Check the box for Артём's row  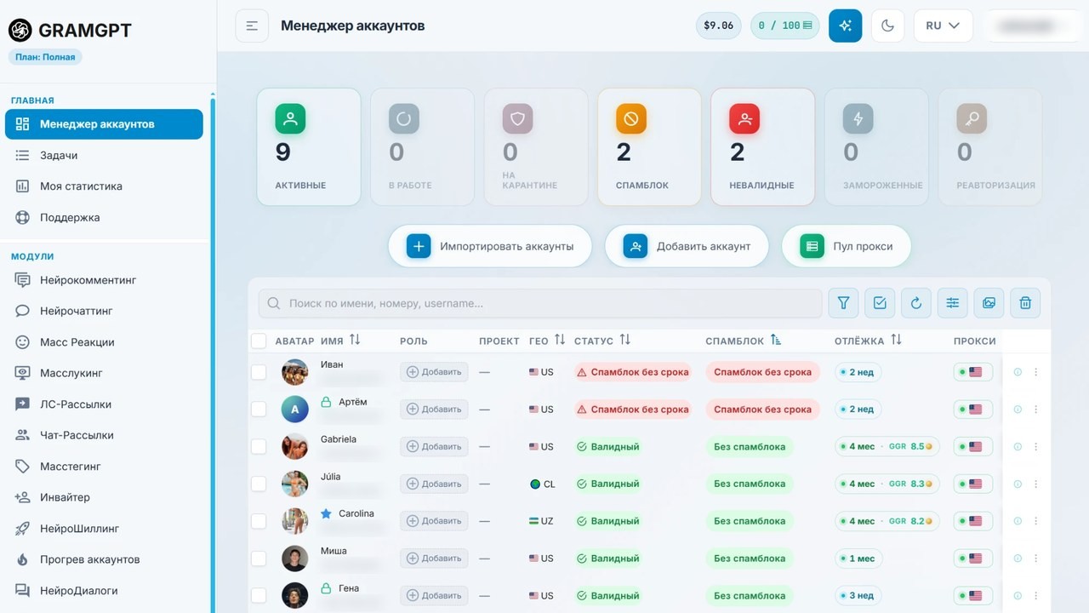259,410
